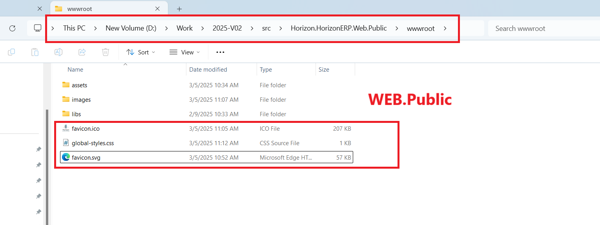Click the Paste toolbar icon
The image size is (600, 225).
(35, 52)
